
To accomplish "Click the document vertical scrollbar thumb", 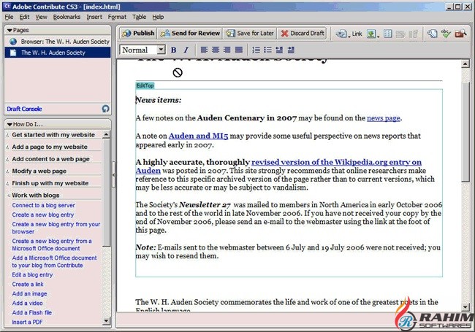I will 465,131.
